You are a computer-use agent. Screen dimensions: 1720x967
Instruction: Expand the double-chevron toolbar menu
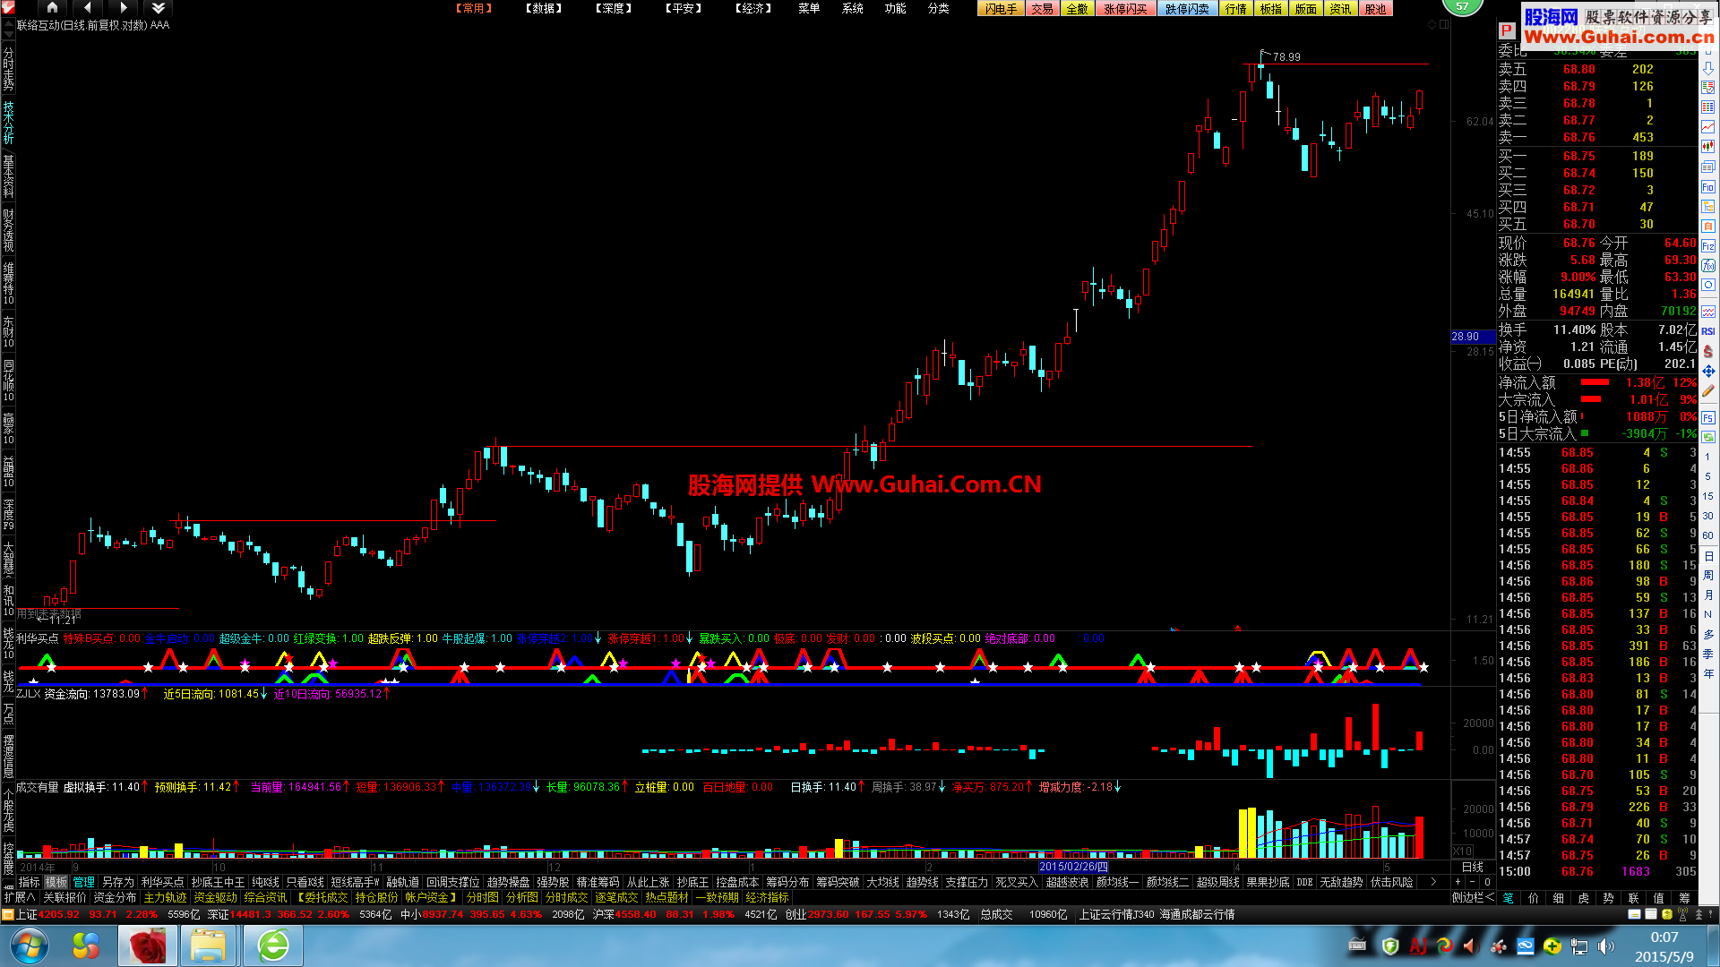tap(159, 8)
